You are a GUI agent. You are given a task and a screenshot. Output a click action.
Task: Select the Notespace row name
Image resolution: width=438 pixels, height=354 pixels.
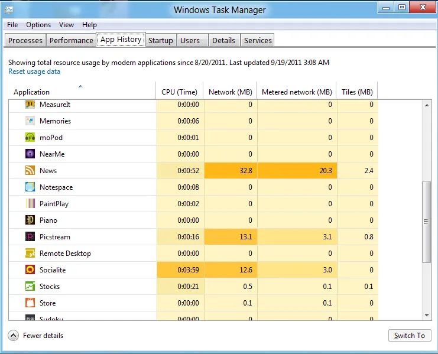pos(56,187)
